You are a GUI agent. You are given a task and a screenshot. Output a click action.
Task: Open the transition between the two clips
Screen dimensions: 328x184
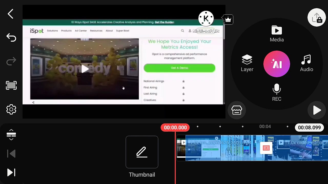pyautogui.click(x=266, y=148)
